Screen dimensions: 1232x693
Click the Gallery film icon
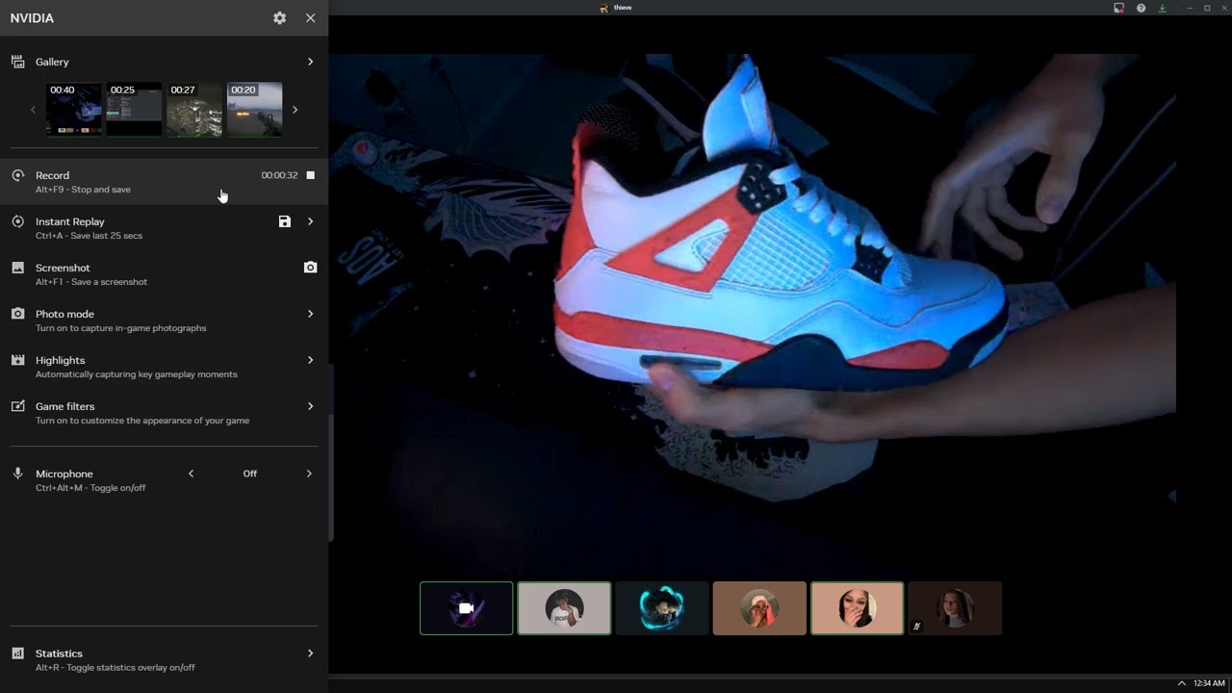point(17,62)
